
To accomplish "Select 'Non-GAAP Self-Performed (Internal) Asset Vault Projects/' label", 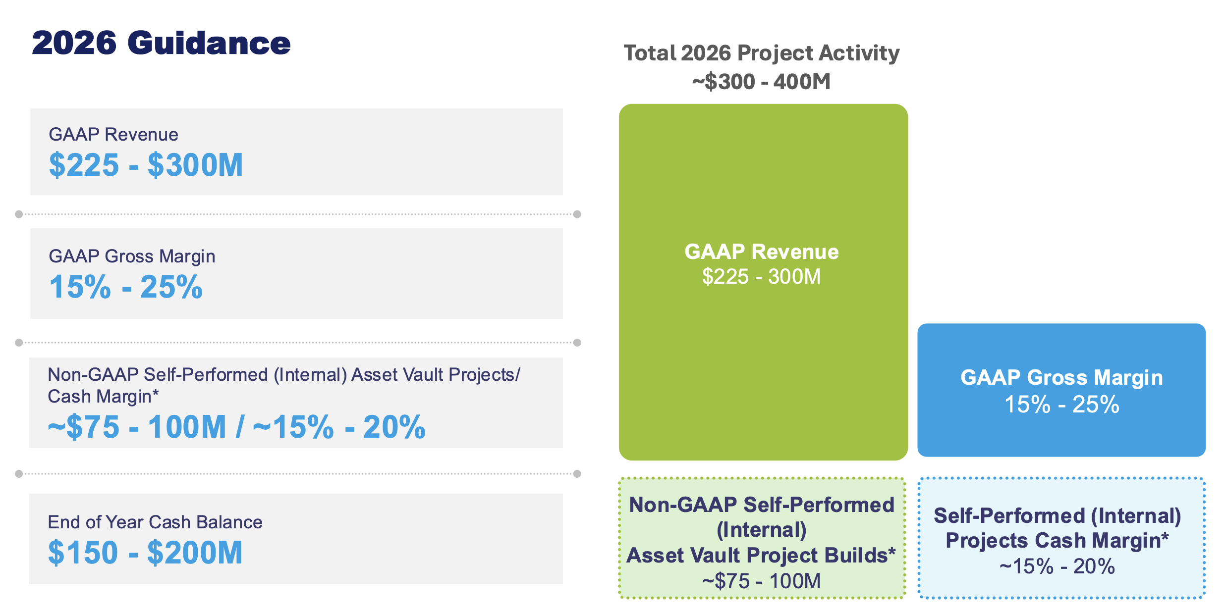I will pos(284,375).
